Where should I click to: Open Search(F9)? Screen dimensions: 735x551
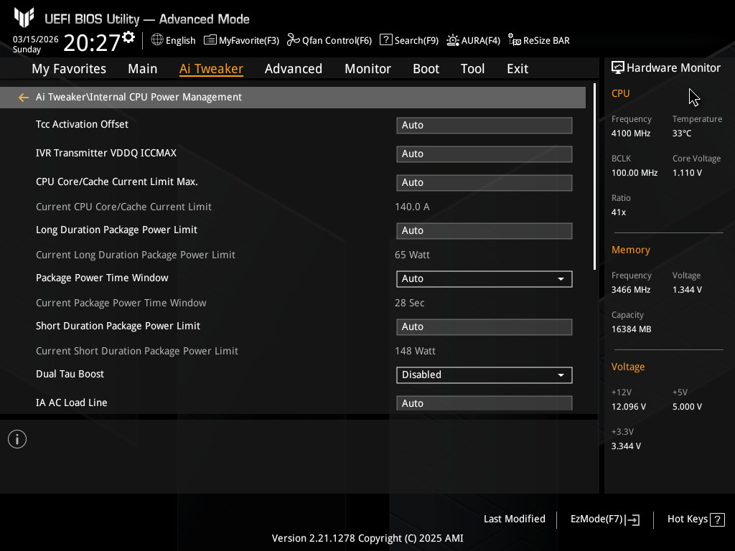417,41
